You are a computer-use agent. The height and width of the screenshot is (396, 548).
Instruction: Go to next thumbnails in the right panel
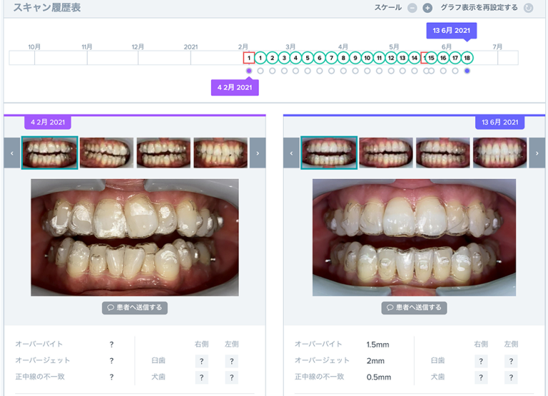(x=537, y=153)
